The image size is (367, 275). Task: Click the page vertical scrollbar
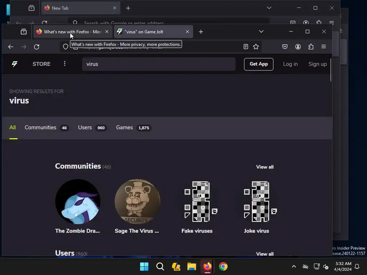(x=331, y=69)
